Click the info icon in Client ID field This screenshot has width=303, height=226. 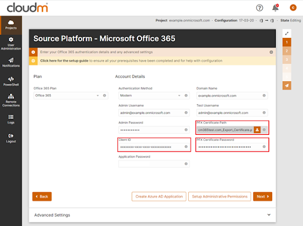pyautogui.click(x=186, y=147)
